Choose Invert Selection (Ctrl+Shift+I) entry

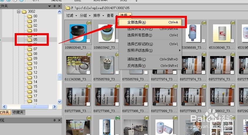point(150,65)
